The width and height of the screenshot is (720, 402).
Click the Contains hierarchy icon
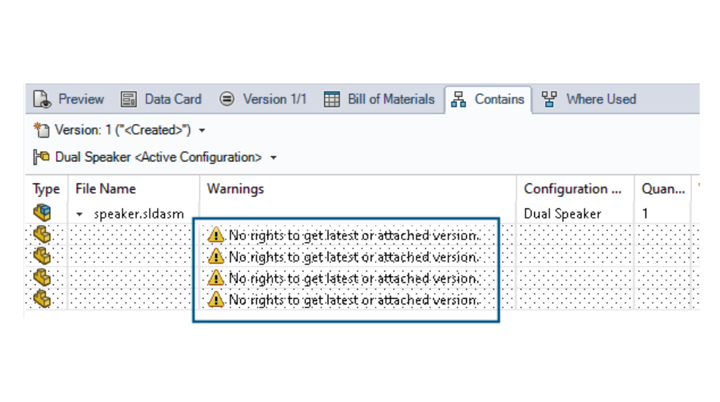[458, 99]
